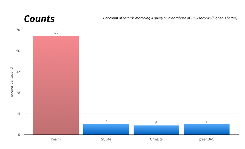Viewport: 245px width, 149px height.
Task: Click the red Realm bar
Action: tap(56, 85)
